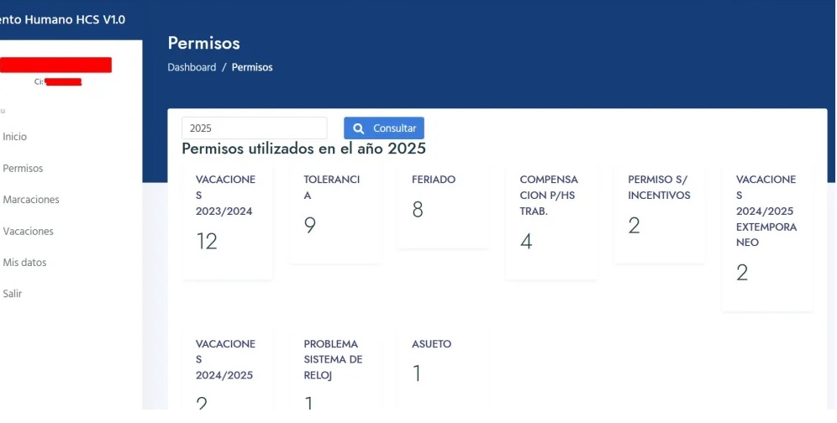
Task: Open Mis datos in the sidebar
Action: pyautogui.click(x=24, y=263)
